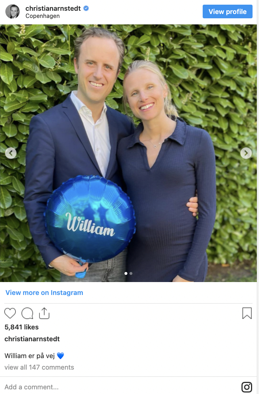259x394 pixels.
Task: Save post with the bookmark icon
Action: [247, 313]
